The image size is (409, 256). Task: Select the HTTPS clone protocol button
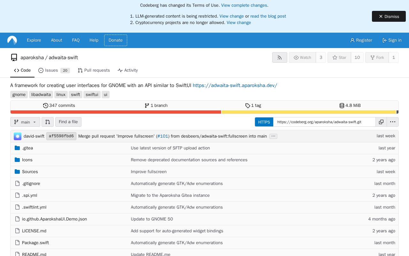click(x=264, y=122)
